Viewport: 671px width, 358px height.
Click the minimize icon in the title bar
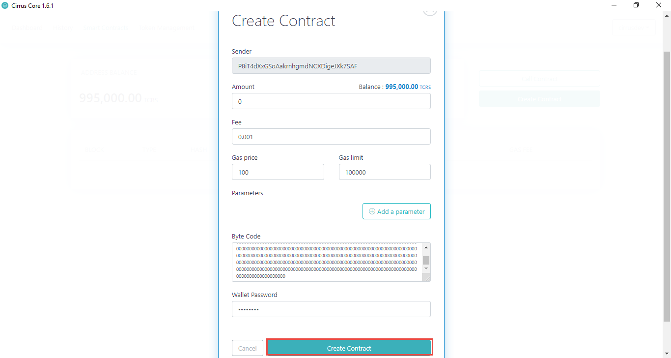pos(613,5)
